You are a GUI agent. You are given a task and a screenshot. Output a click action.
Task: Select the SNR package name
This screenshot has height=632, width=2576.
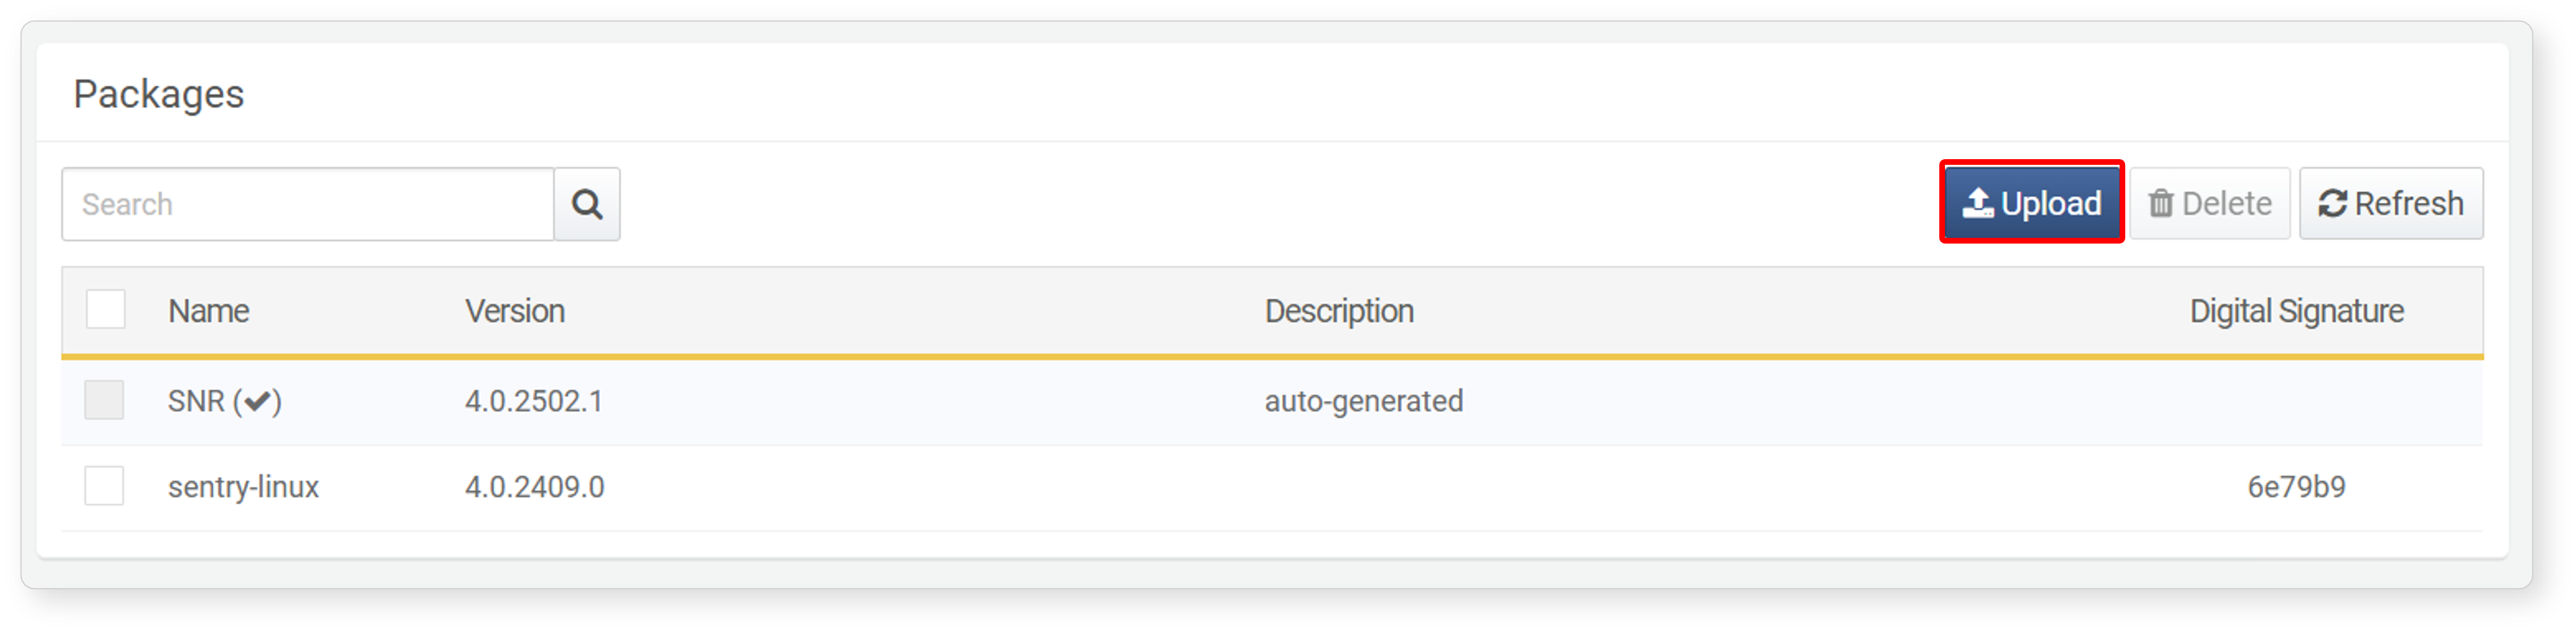196,401
